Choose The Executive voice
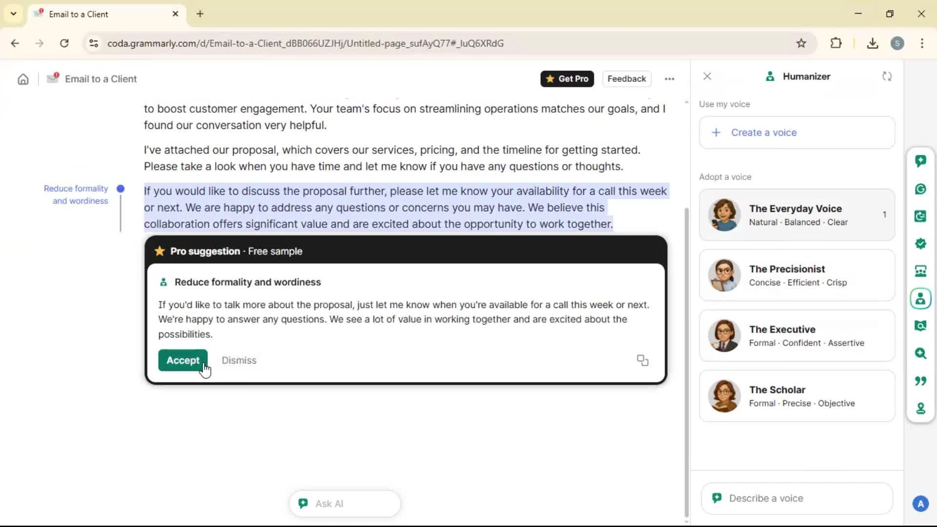 (796, 336)
